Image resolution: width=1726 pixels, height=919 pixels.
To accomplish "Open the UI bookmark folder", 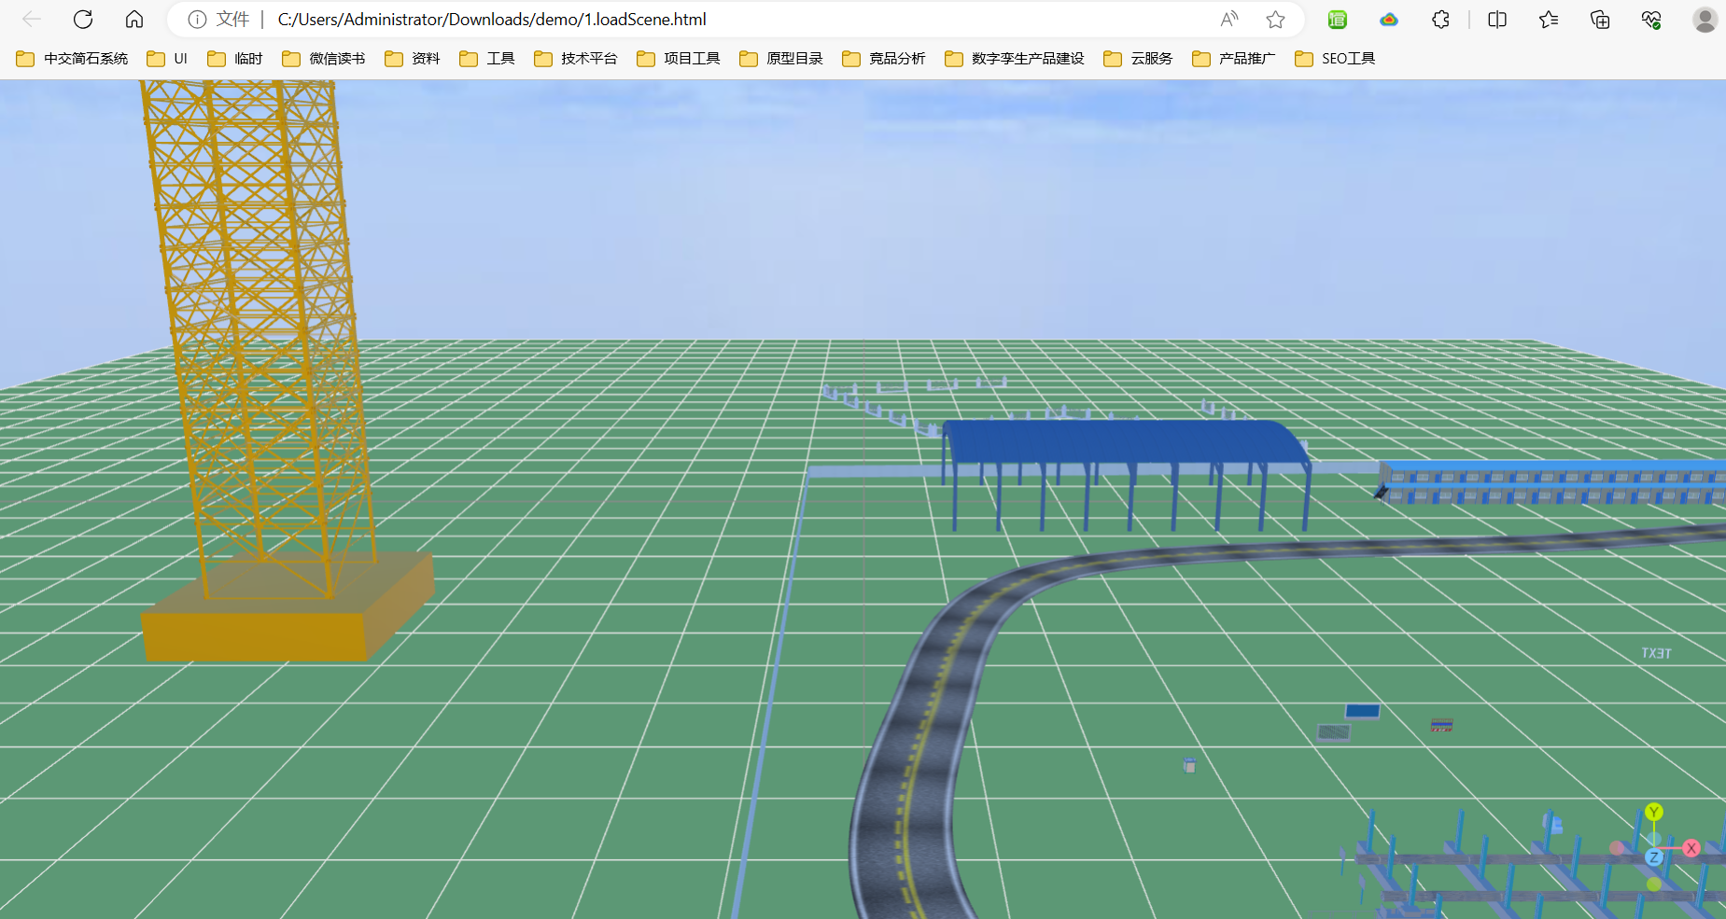I will click(168, 59).
